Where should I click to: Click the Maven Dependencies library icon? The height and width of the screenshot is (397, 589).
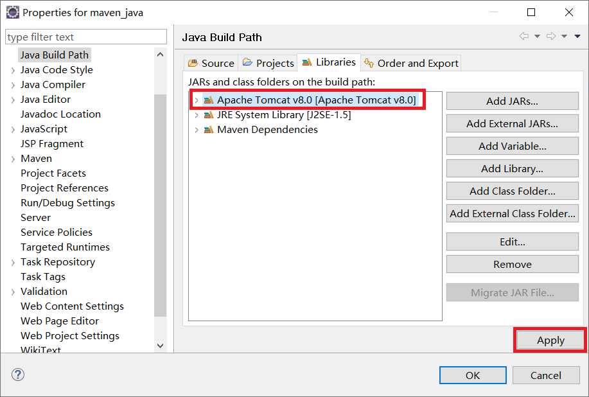(209, 130)
